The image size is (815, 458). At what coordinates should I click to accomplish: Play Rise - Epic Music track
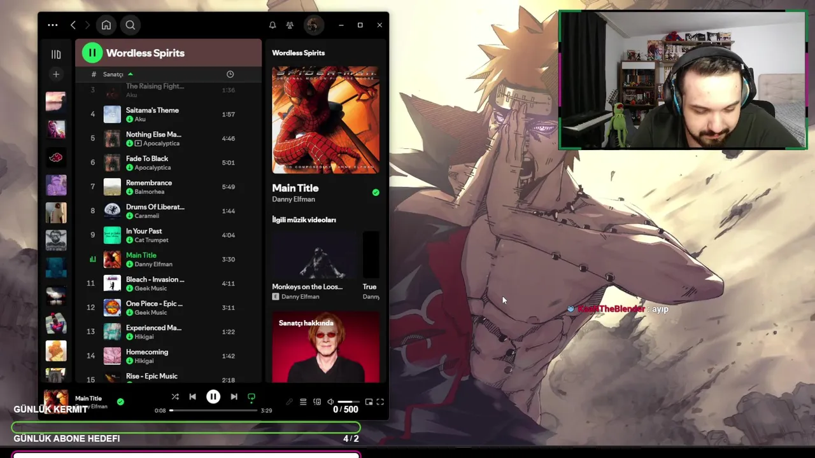(x=169, y=378)
